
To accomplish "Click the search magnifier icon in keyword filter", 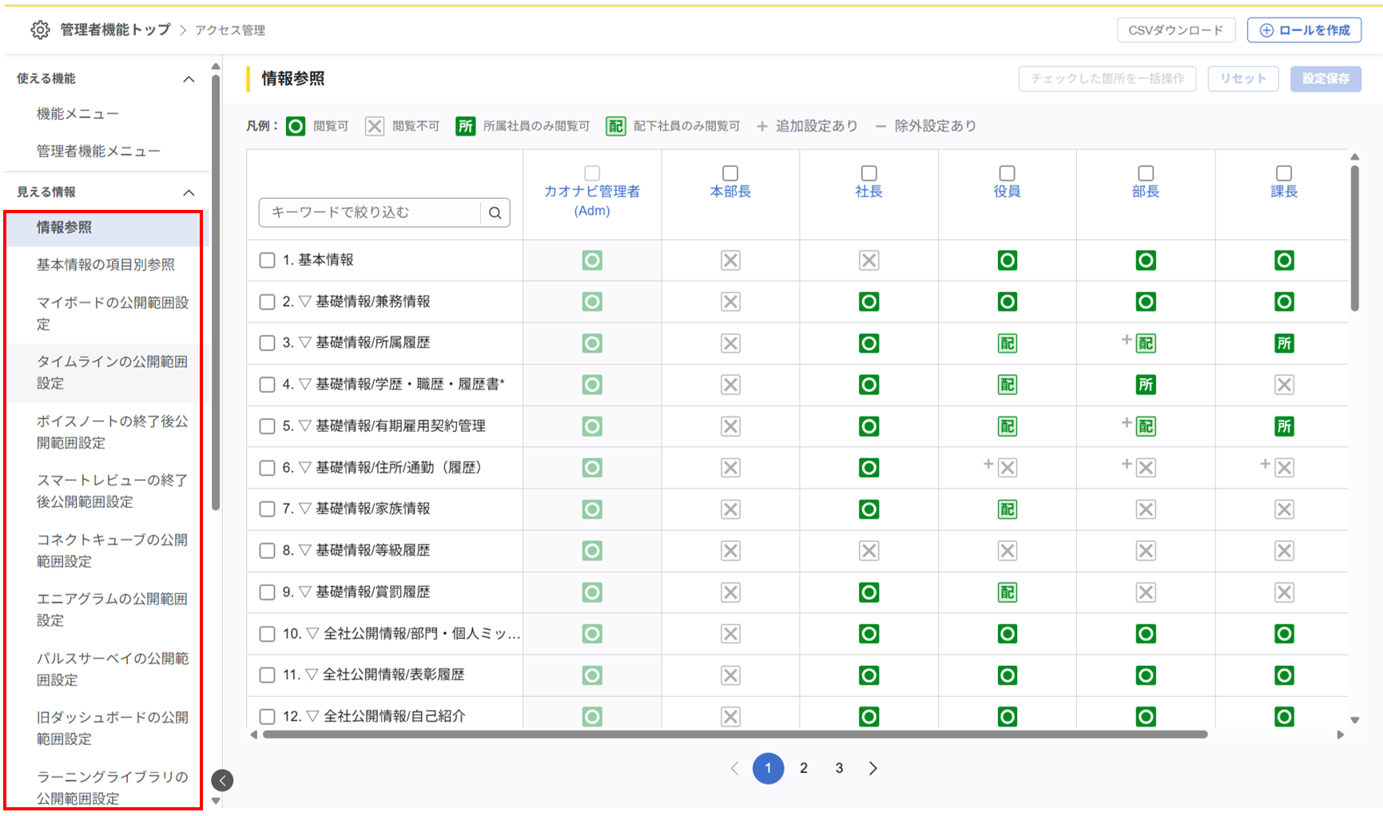I will (495, 212).
